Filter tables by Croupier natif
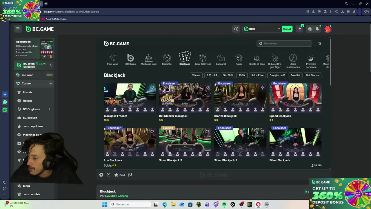 (x=277, y=75)
